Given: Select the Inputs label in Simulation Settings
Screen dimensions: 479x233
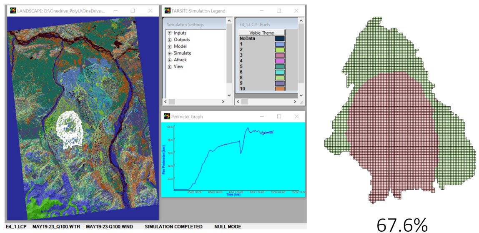Looking at the screenshot, I should pyautogui.click(x=180, y=33).
